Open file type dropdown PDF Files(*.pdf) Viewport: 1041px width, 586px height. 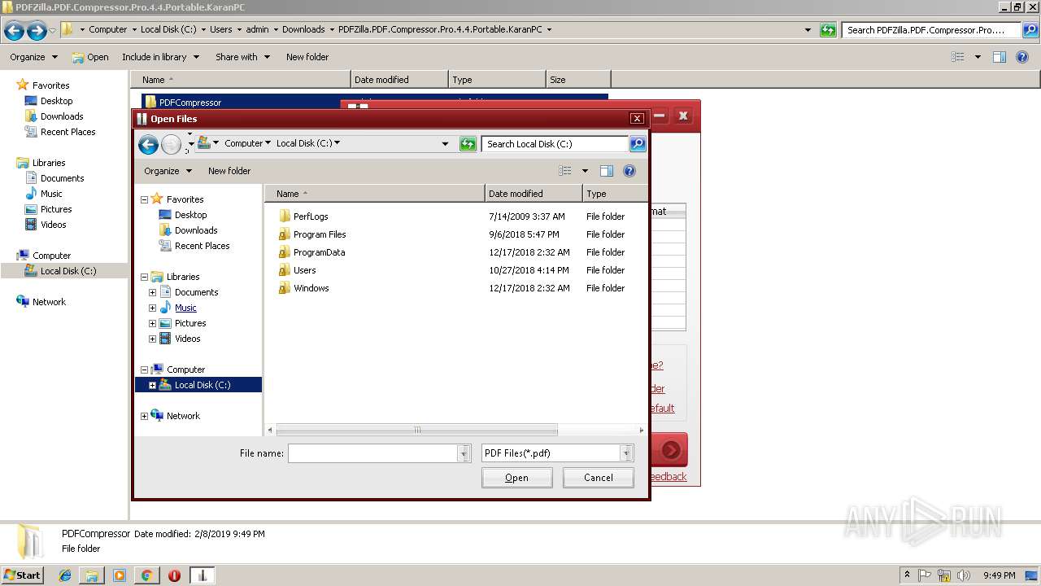click(626, 453)
